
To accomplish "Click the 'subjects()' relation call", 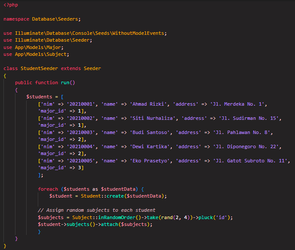I will click(x=81, y=224).
